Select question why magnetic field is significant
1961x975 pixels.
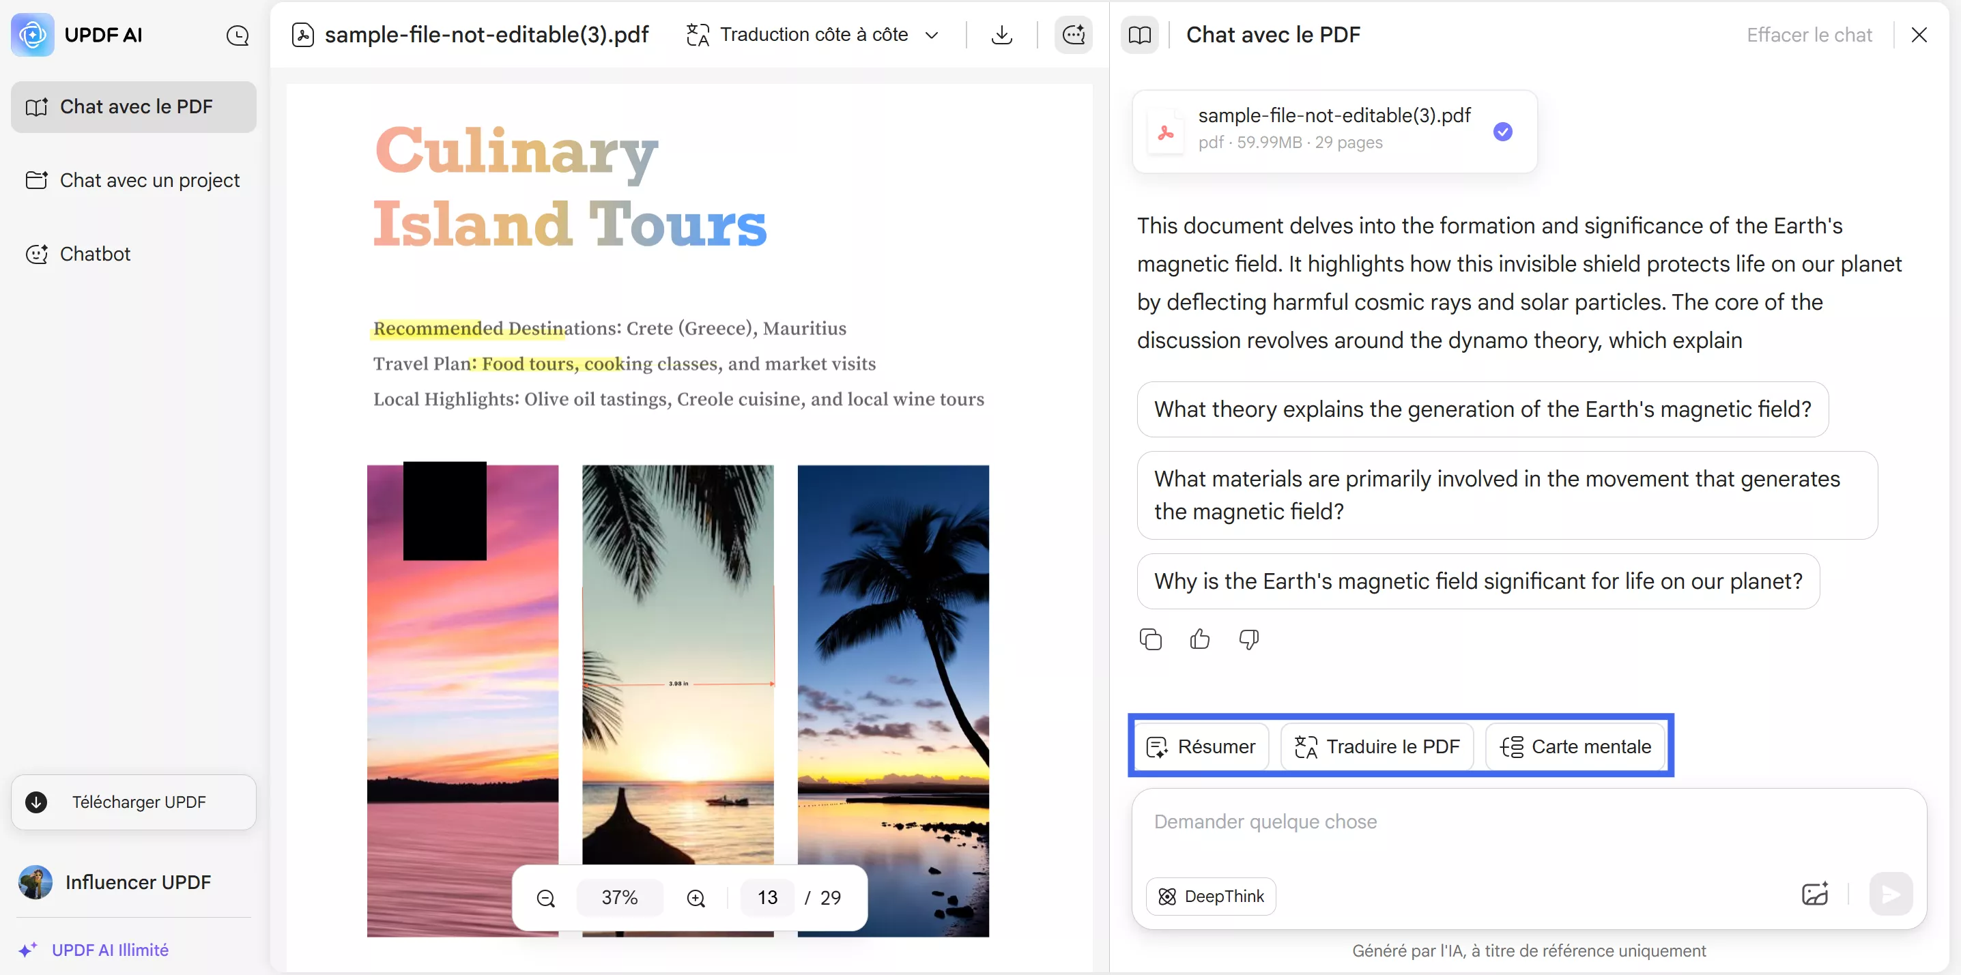(x=1478, y=581)
